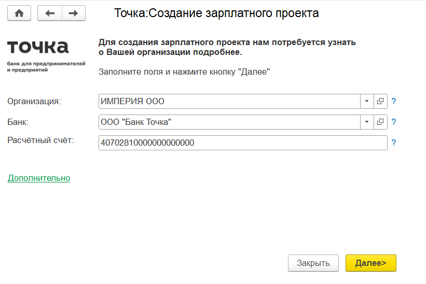Show help for the Организация field

click(x=394, y=102)
